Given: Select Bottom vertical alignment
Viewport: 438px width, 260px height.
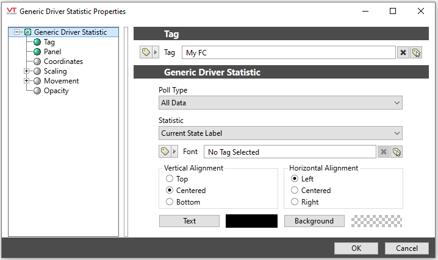Looking at the screenshot, I should [x=170, y=202].
